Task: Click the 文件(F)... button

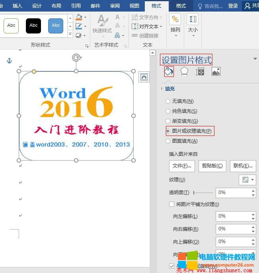Action: pyautogui.click(x=182, y=166)
